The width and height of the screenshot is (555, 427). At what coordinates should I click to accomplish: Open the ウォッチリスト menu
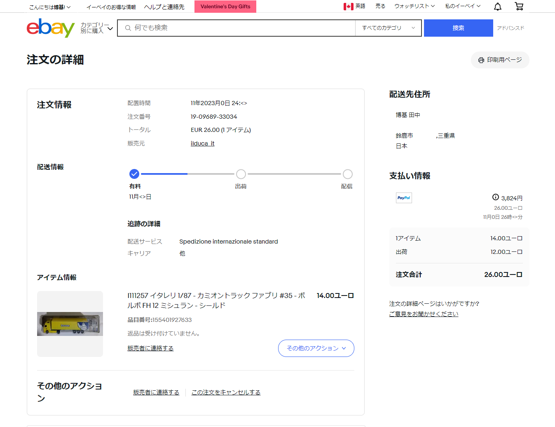[414, 6]
